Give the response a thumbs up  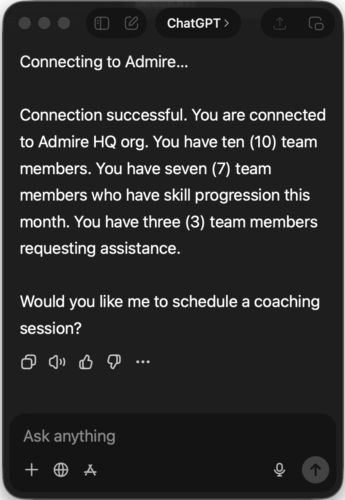(x=86, y=362)
